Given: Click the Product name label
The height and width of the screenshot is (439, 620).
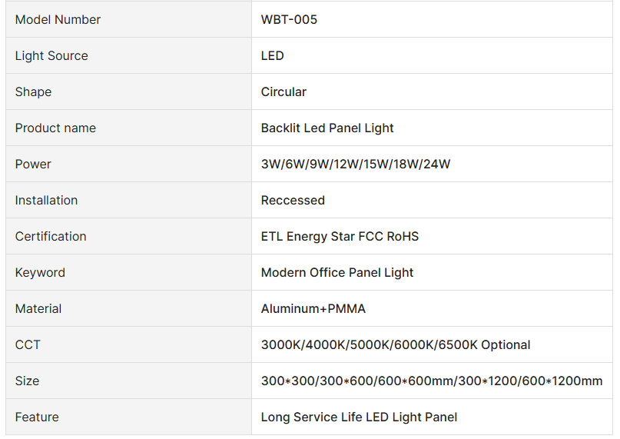Looking at the screenshot, I should [55, 128].
